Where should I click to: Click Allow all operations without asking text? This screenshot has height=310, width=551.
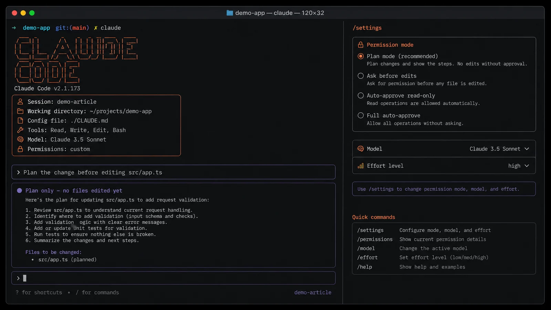[x=415, y=123]
